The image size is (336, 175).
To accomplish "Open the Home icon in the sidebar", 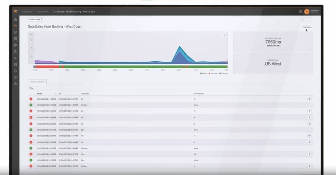I will pyautogui.click(x=15, y=19).
